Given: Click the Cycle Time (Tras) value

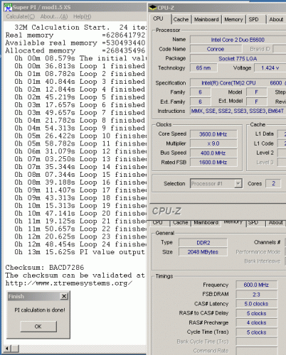Looking at the screenshot, I should pyautogui.click(x=256, y=332).
